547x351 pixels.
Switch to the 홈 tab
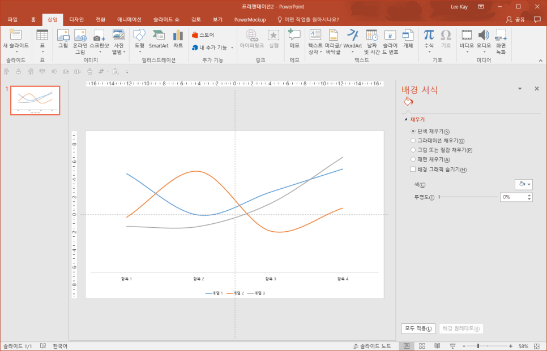tap(33, 19)
